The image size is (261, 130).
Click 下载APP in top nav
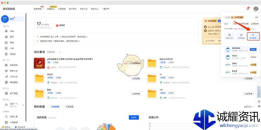pyautogui.click(x=106, y=9)
